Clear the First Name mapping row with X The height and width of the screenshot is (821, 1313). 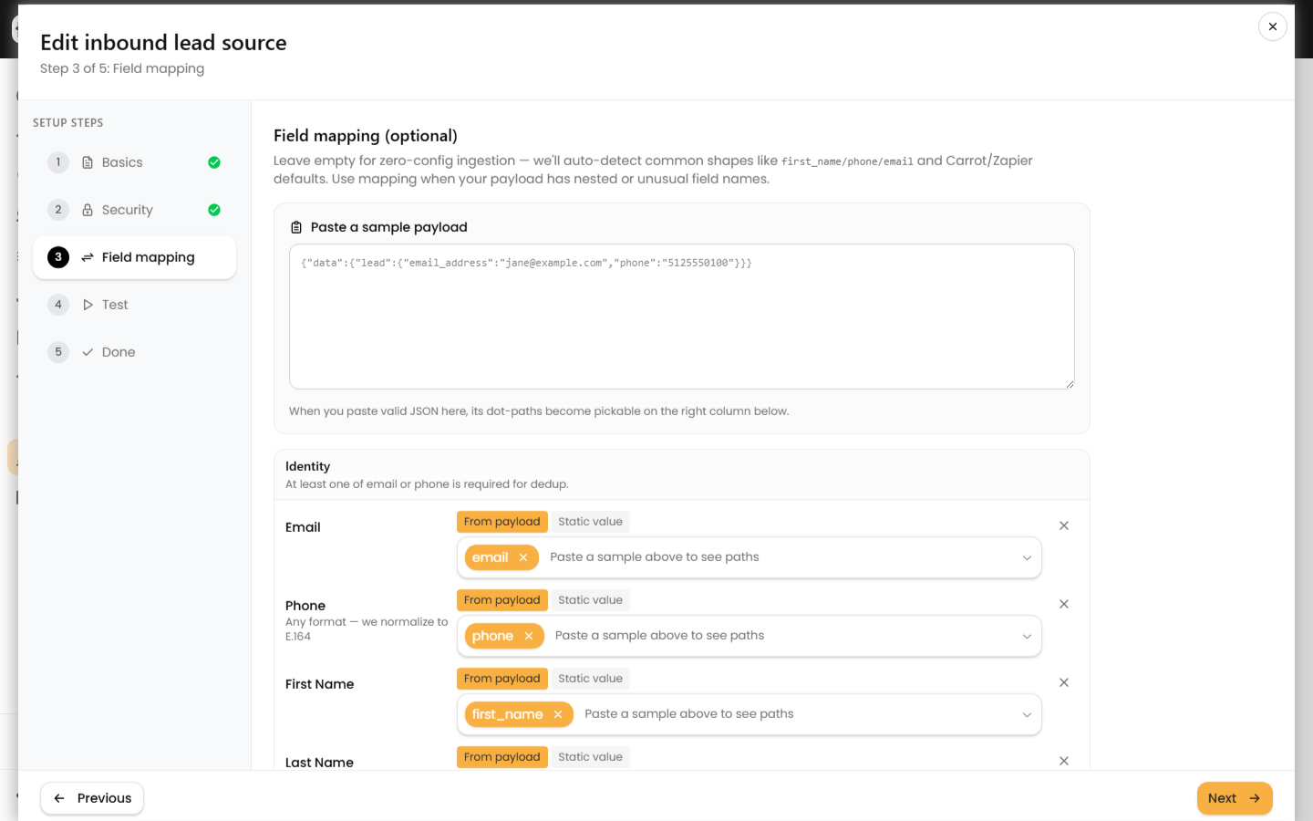pos(1064,682)
